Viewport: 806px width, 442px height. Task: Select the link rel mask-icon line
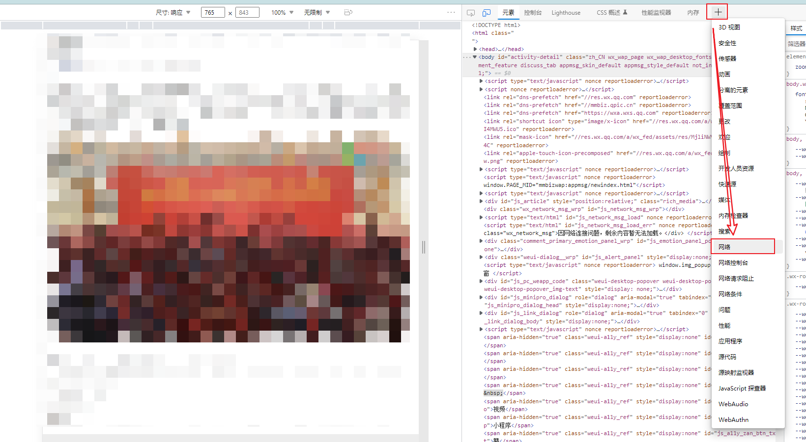tap(597, 141)
